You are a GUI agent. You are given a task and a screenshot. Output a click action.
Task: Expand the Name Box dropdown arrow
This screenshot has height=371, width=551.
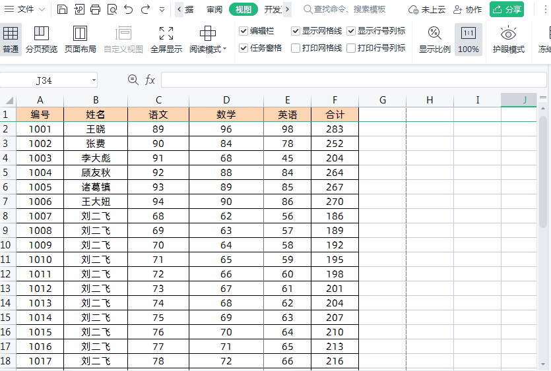point(94,80)
